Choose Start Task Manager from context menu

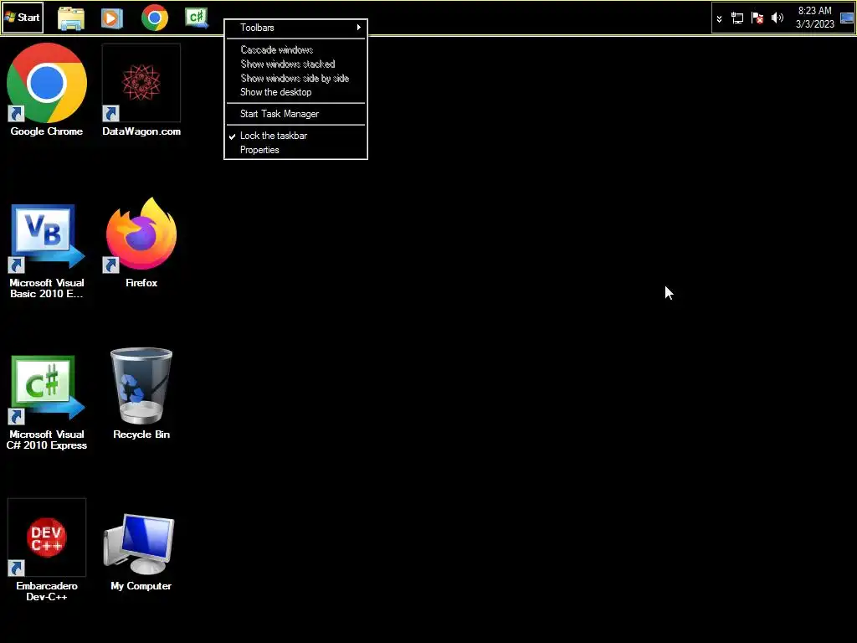[x=295, y=114]
